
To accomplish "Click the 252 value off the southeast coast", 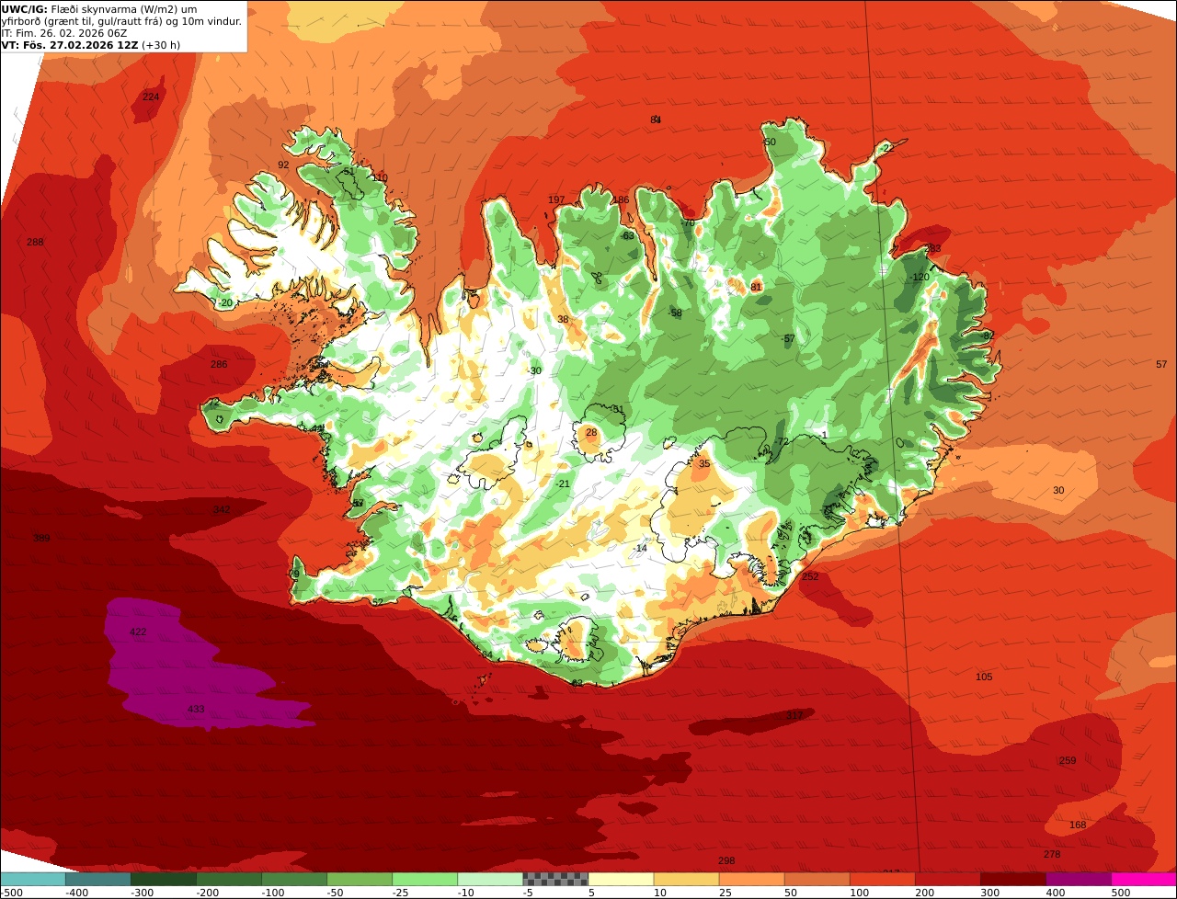I will (x=809, y=577).
